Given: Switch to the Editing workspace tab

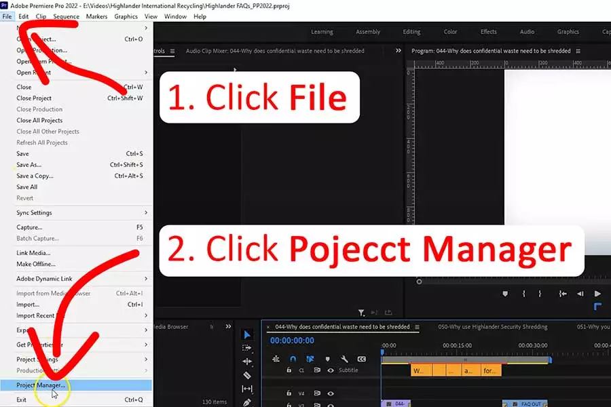Looking at the screenshot, I should point(411,32).
